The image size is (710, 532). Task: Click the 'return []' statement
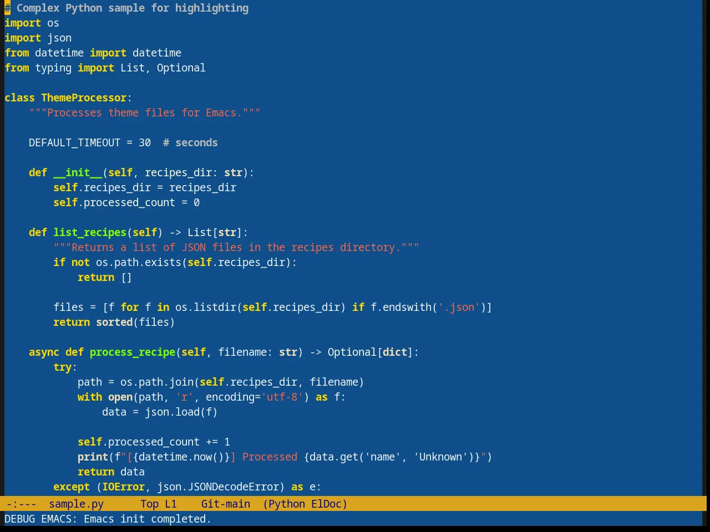coord(105,277)
